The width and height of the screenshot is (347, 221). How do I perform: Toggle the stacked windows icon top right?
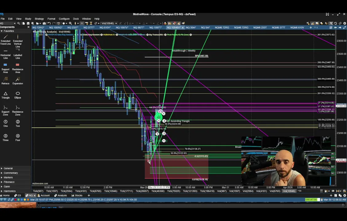coord(317,23)
